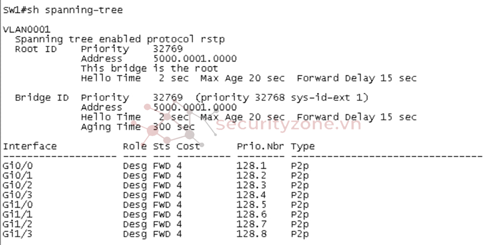
Task: Click 'This bridge is the root' text
Action: click(149, 69)
